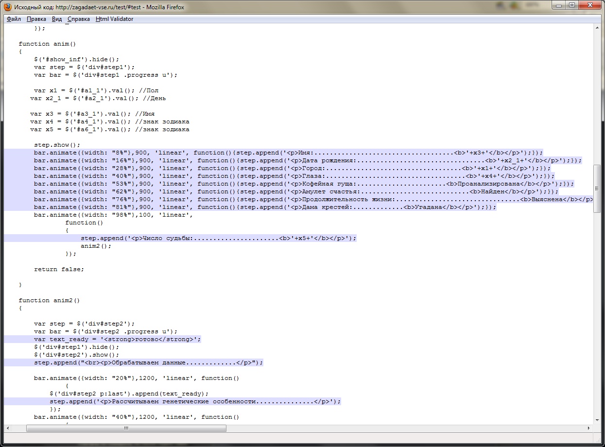Click the bar.animate line with width 98%
The image size is (605, 447).
click(x=114, y=215)
